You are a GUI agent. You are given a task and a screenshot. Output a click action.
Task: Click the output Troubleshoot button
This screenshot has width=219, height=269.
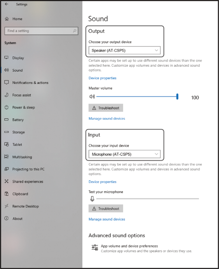pyautogui.click(x=106, y=108)
